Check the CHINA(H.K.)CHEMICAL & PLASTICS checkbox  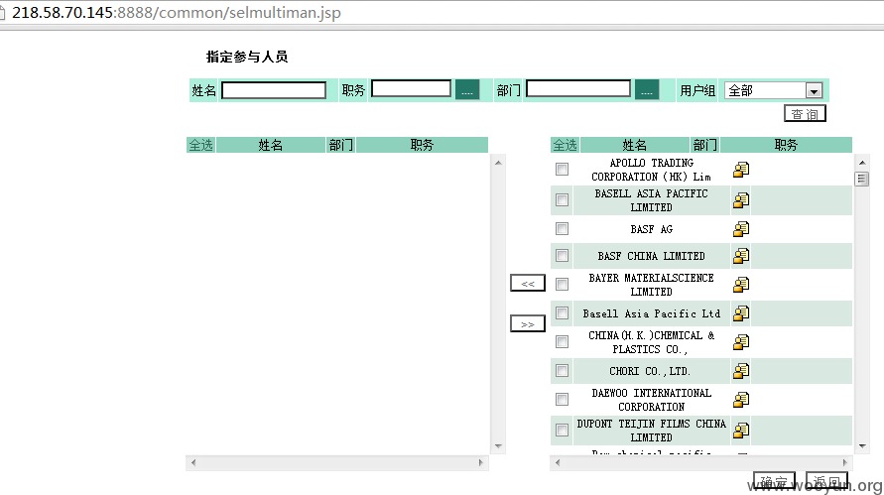(563, 341)
